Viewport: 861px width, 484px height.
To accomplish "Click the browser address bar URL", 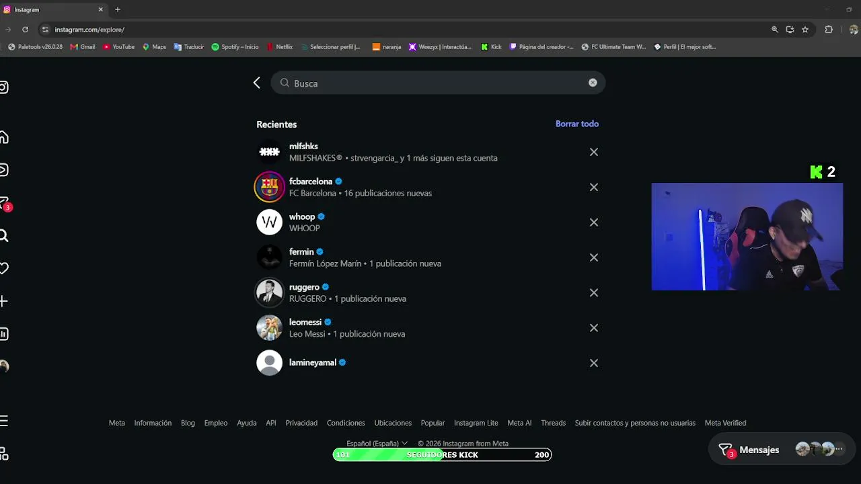I will coord(89,30).
